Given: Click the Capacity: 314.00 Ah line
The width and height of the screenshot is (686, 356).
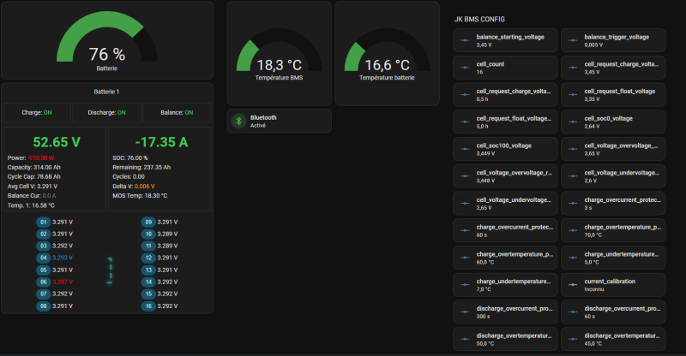Looking at the screenshot, I should click(34, 167).
